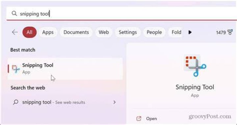237x125 pixels.
Task: Switch to the People filter tab
Action: point(154,32)
